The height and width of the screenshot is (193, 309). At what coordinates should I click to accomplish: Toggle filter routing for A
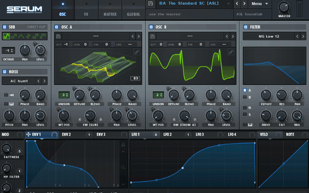pos(245,90)
